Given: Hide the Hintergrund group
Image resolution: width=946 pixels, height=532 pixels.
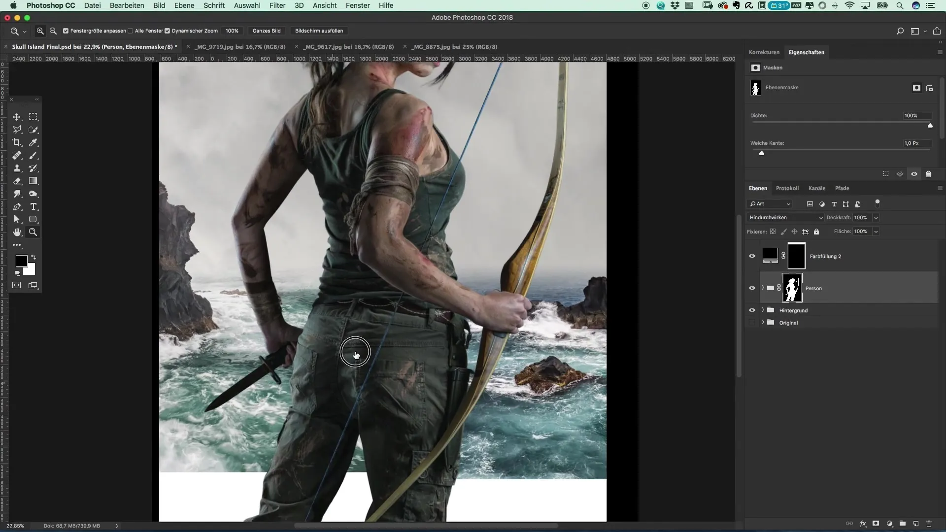Looking at the screenshot, I should (752, 310).
